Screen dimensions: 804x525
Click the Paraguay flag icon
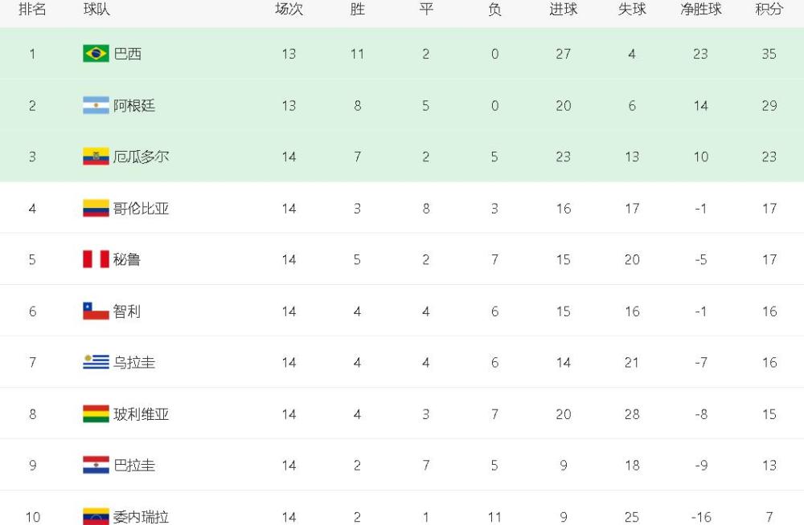tap(96, 465)
